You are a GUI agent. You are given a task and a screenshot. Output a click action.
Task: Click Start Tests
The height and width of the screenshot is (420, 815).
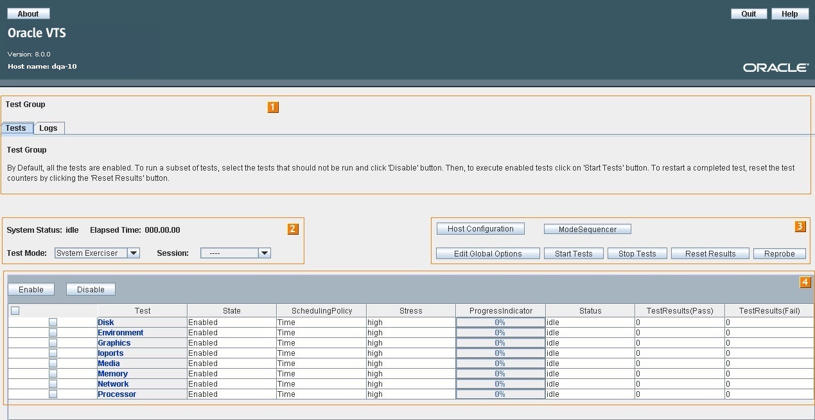[x=574, y=253]
